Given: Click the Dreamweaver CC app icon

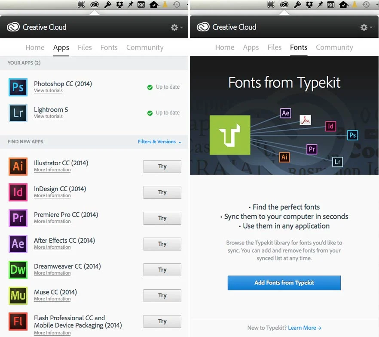Looking at the screenshot, I should (18, 270).
